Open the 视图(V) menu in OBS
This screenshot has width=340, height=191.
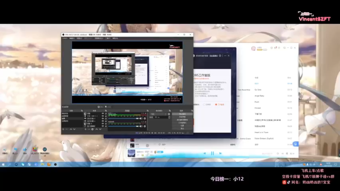79,38
